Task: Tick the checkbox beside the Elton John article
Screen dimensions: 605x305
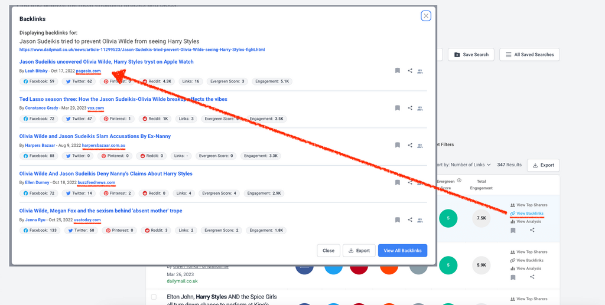Action: pos(154,297)
